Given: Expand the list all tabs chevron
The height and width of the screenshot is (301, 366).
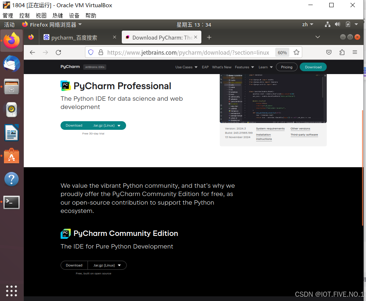Looking at the screenshot, I should coord(318,37).
